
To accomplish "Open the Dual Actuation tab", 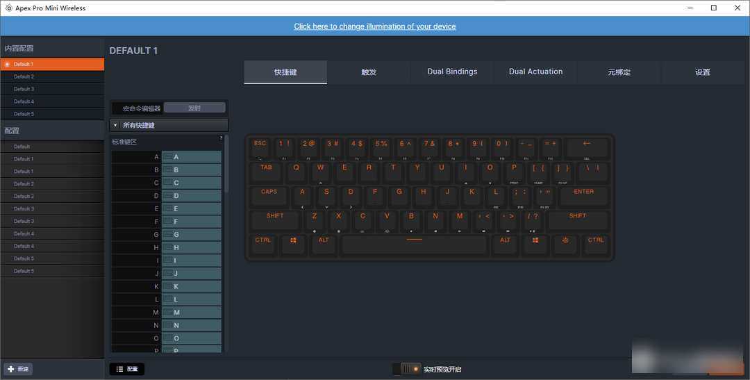I will [x=535, y=72].
